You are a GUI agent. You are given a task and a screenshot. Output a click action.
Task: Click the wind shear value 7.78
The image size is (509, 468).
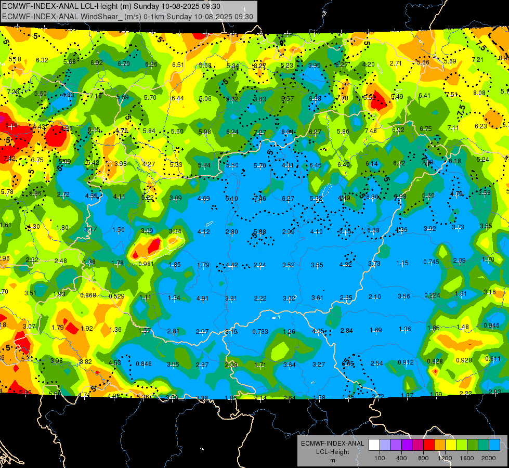click(x=343, y=98)
